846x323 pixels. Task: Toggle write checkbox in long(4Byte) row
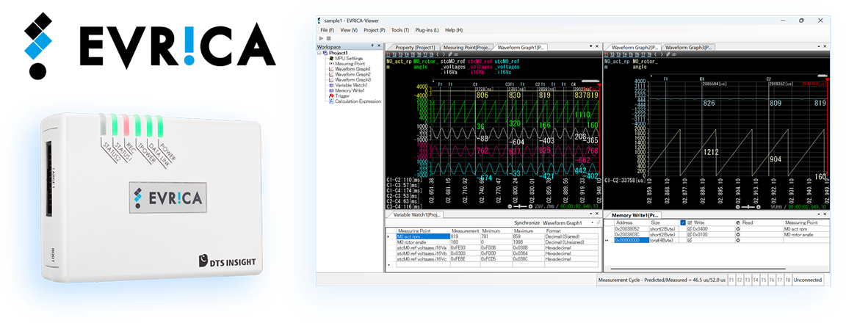point(689,240)
